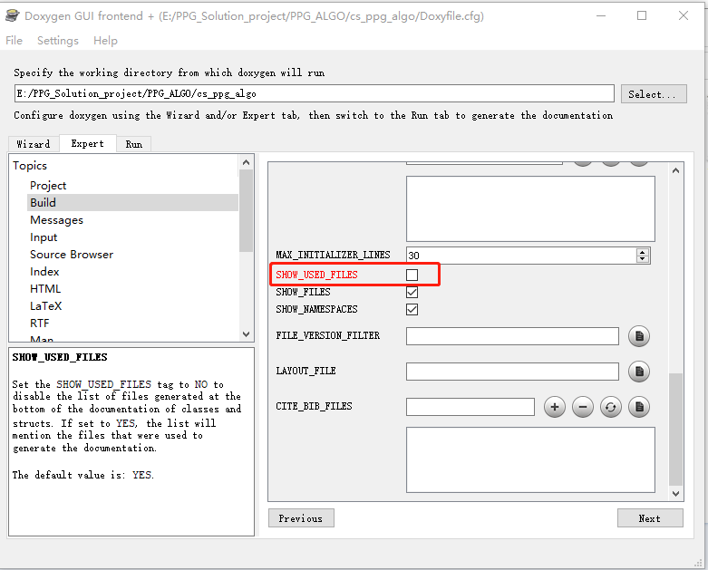Click the CITE_BIB_FILES list box
The width and height of the screenshot is (708, 570).
[x=530, y=459]
